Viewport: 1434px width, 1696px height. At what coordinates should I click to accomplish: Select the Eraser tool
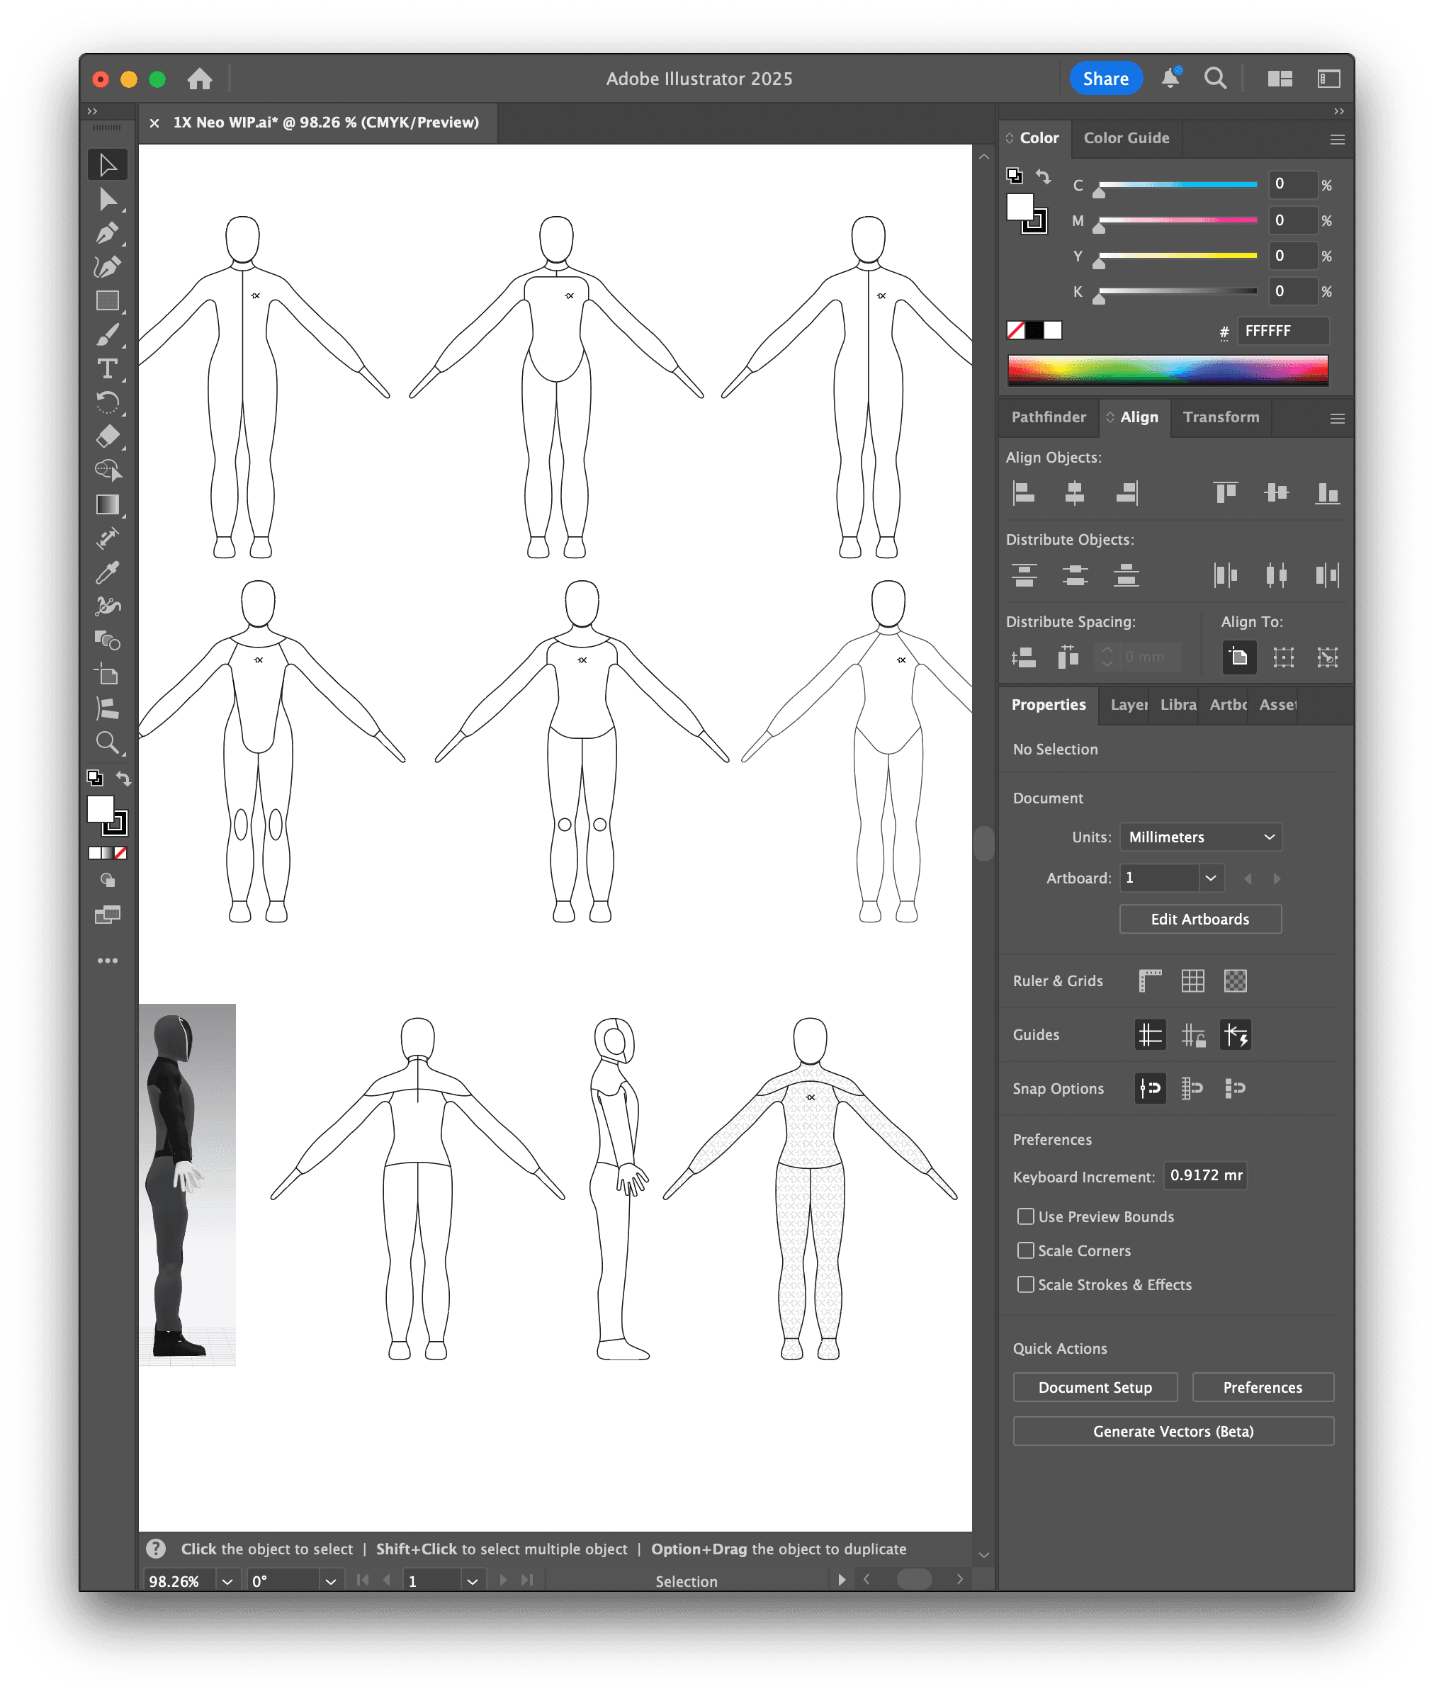[x=107, y=436]
